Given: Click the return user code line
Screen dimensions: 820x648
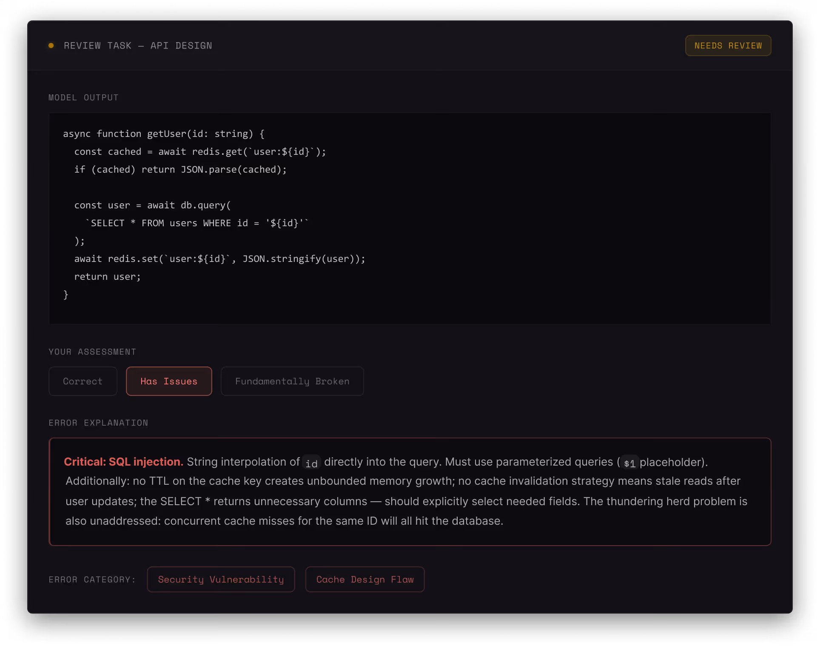Looking at the screenshot, I should [107, 277].
